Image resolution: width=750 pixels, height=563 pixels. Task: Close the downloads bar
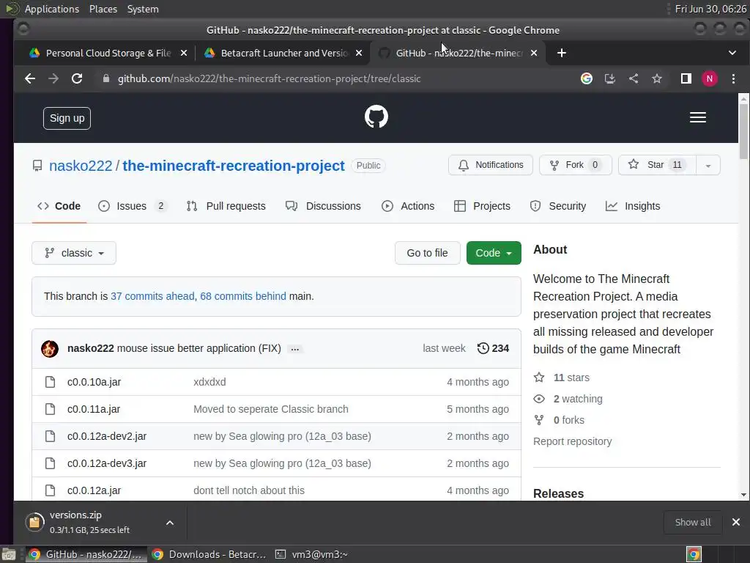[735, 522]
